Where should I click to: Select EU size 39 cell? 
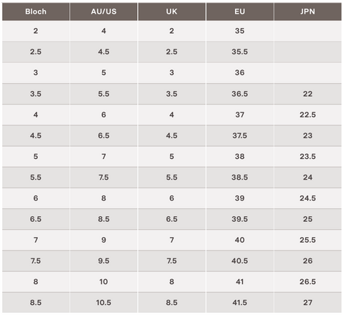tap(240, 198)
